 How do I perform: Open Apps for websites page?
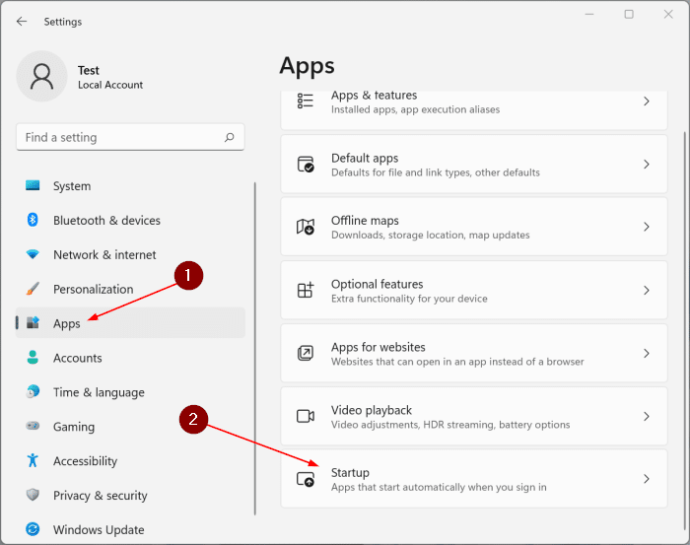point(474,353)
